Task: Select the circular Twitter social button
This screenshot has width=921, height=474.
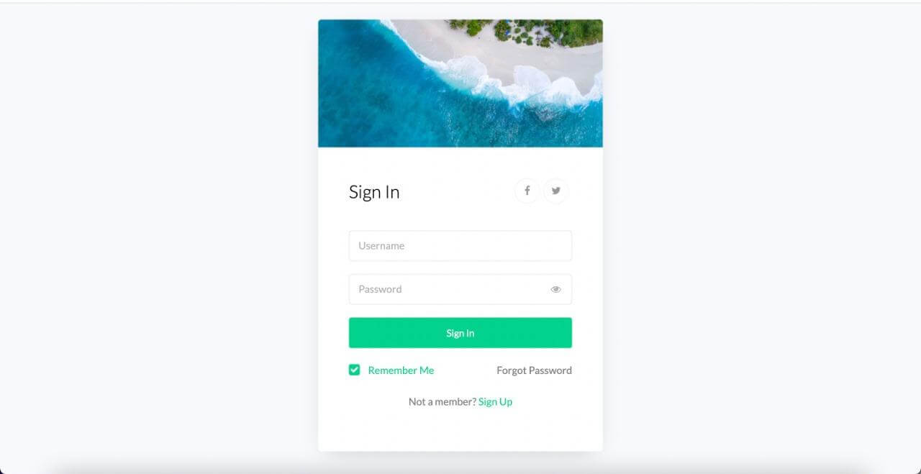Action: tap(555, 191)
